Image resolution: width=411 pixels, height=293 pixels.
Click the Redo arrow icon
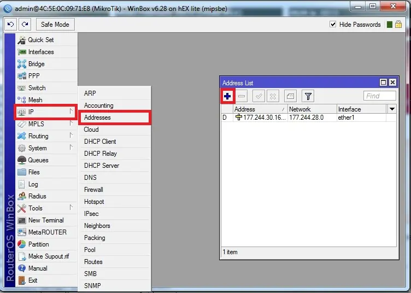(x=25, y=25)
